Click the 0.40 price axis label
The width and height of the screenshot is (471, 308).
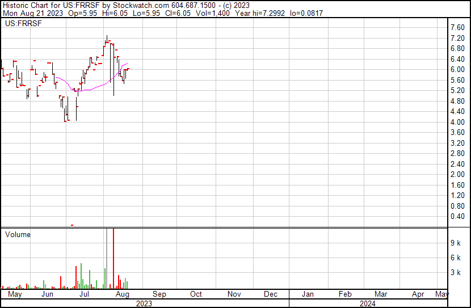tap(457, 217)
